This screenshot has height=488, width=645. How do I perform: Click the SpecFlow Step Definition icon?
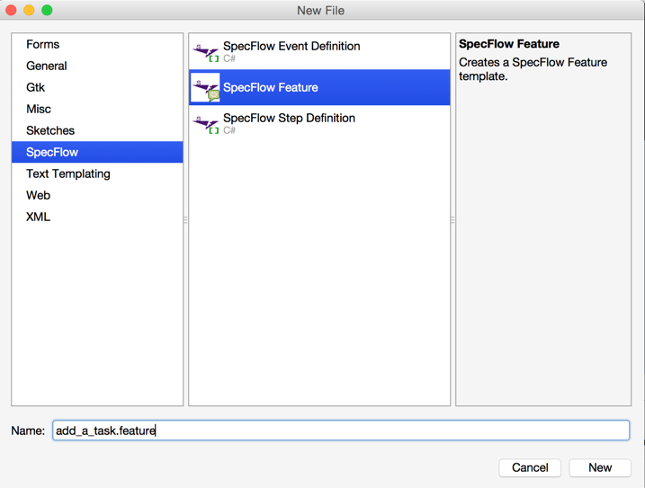[x=206, y=124]
